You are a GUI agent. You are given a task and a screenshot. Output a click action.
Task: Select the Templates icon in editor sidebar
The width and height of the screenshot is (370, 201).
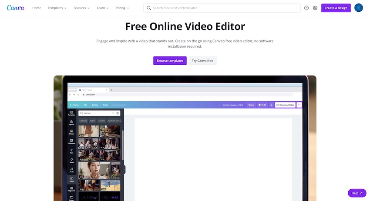(71, 113)
